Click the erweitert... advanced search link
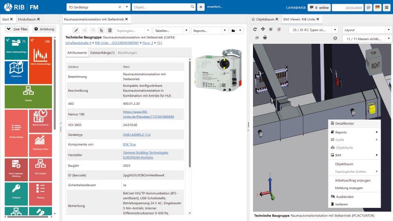Viewport: 393px width, 221px height. pos(215,7)
